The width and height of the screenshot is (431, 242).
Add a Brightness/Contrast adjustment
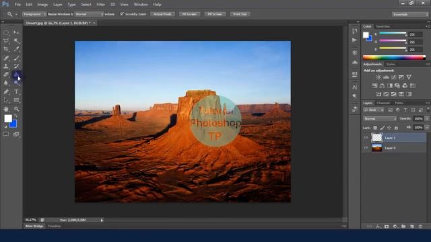tap(378, 77)
